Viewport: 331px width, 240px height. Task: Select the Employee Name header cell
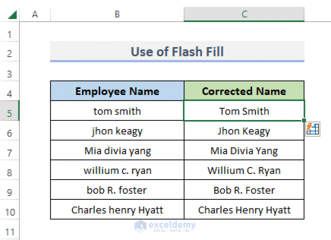coord(117,91)
